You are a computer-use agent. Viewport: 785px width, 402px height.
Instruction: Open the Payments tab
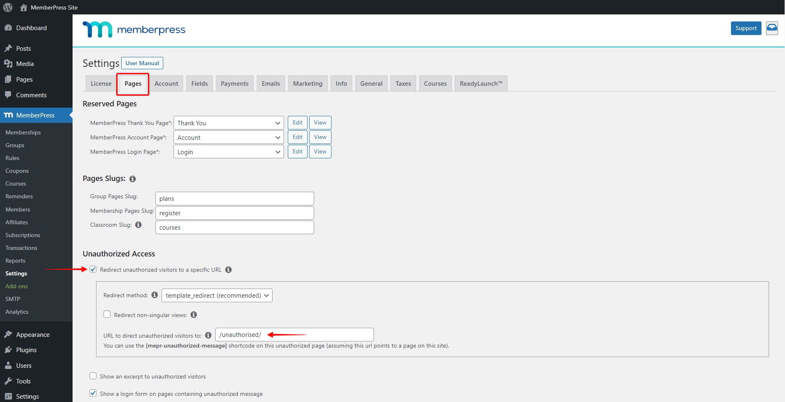click(235, 83)
